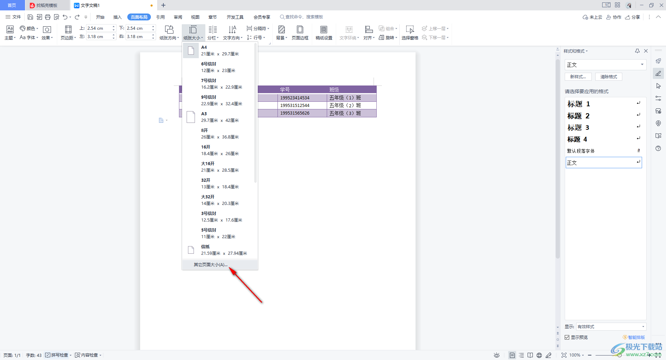This screenshot has height=360, width=666.
Task: Click the fit-page zoom icon in status bar
Action: (564, 355)
